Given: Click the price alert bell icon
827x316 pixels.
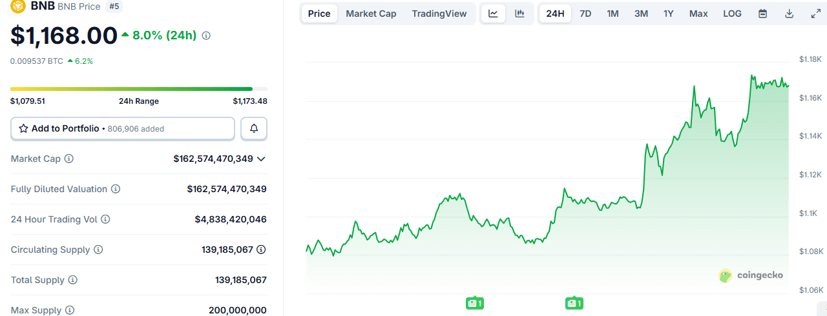Looking at the screenshot, I should [254, 129].
